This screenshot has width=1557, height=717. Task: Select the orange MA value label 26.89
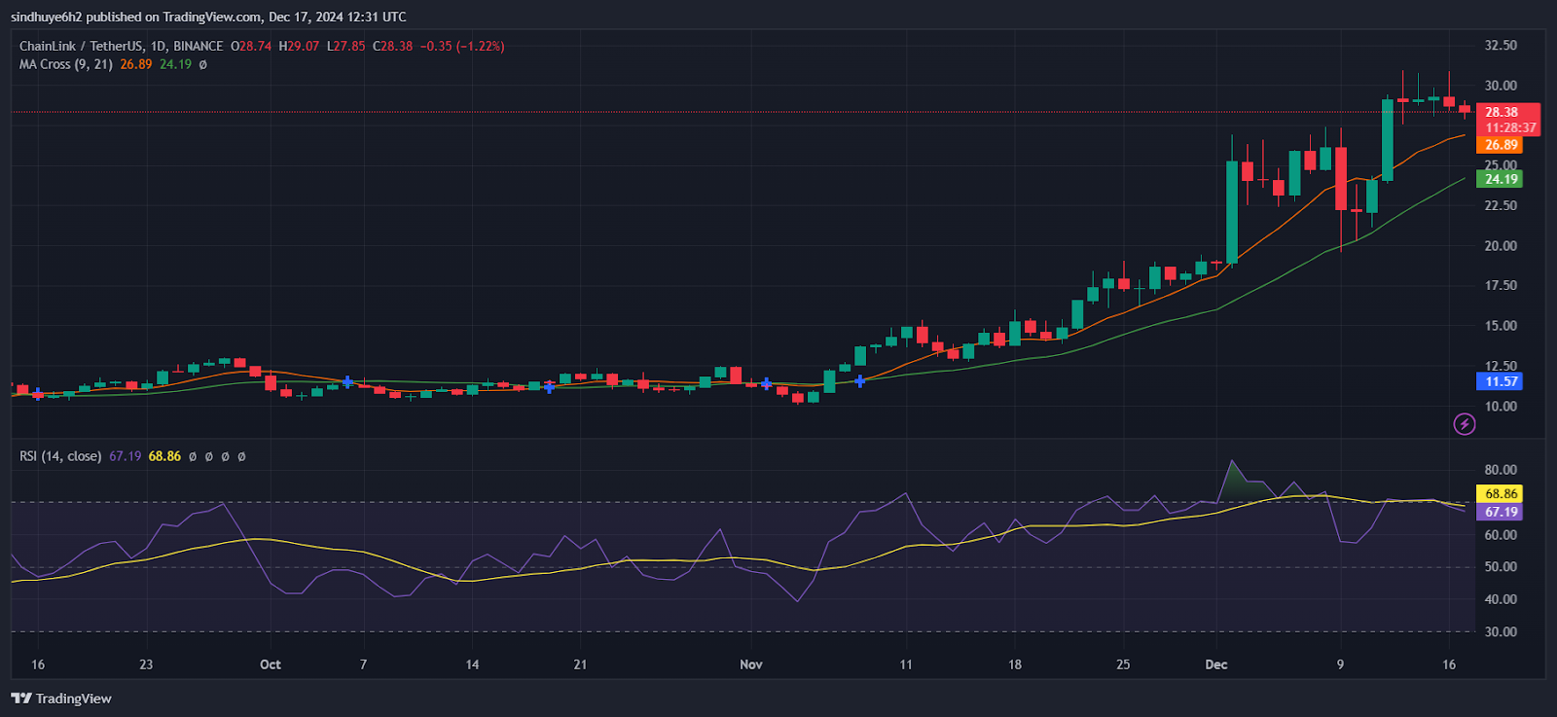[1499, 145]
